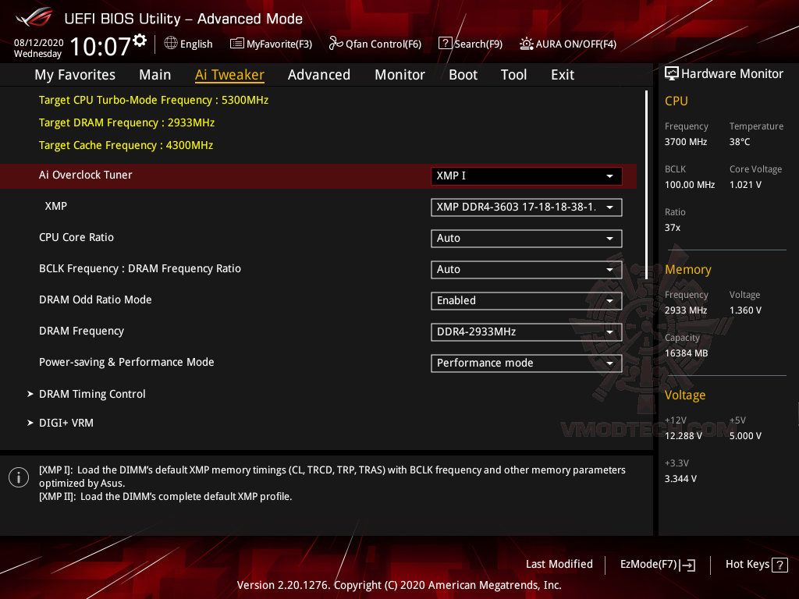Click the info icon beside help text
The image size is (799, 599).
[x=19, y=477]
